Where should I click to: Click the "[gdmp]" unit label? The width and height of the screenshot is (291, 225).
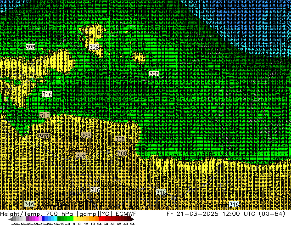(87, 214)
